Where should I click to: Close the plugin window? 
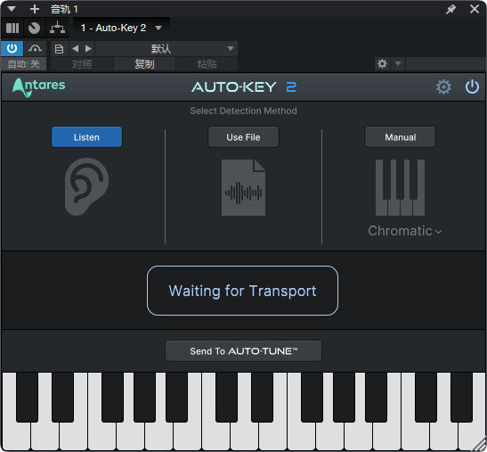pyautogui.click(x=475, y=9)
